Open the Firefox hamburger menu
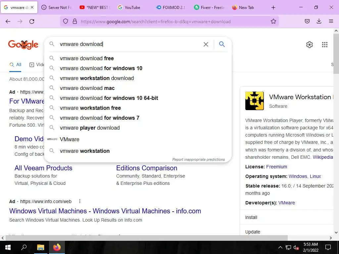The width and height of the screenshot is (339, 254). (x=331, y=21)
